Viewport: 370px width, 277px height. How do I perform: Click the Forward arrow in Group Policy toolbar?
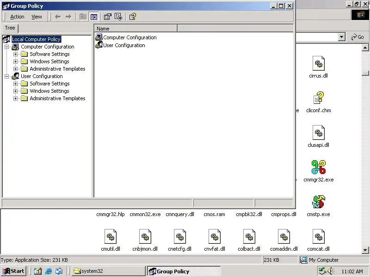(68, 17)
